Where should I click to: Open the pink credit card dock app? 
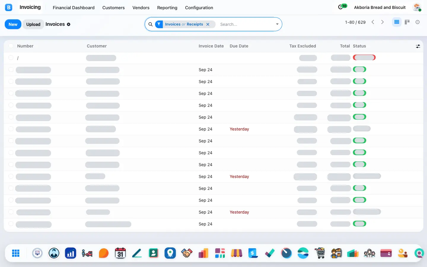pyautogui.click(x=386, y=253)
